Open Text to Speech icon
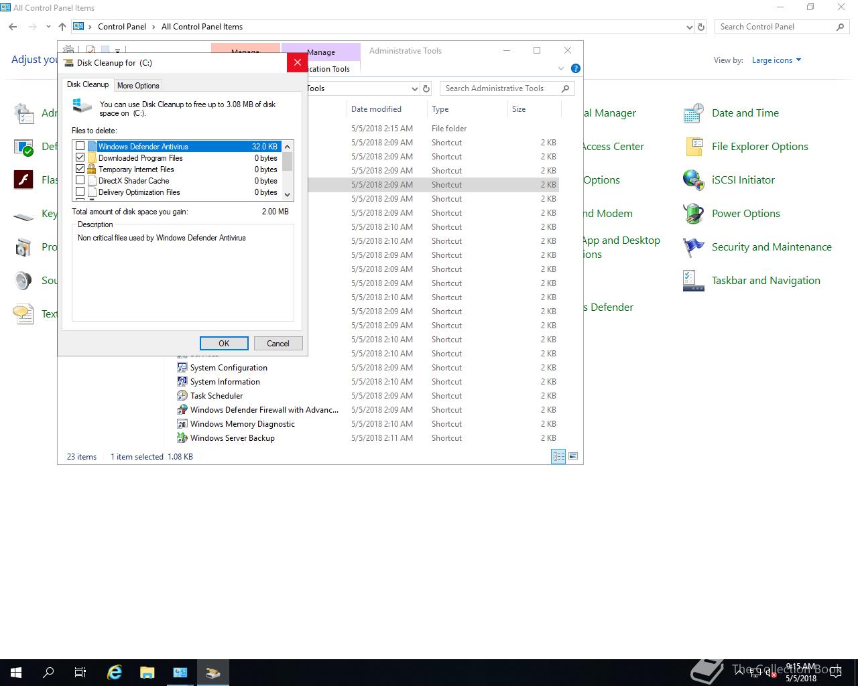Screen dimensions: 858x686 (23, 314)
